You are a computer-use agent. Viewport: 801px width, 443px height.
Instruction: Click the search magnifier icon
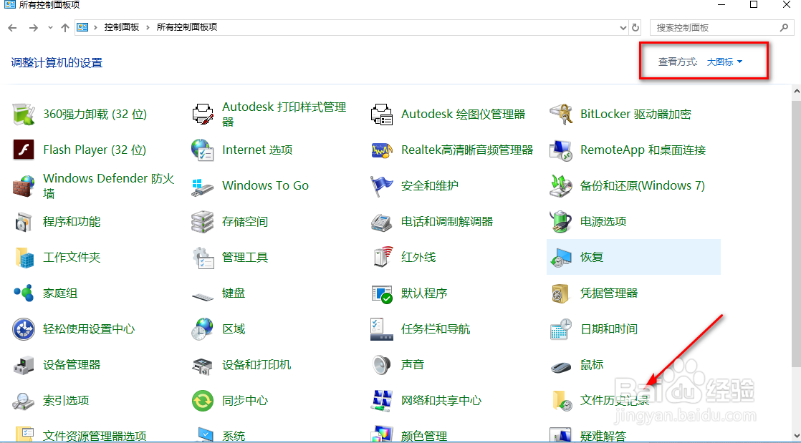coord(784,28)
